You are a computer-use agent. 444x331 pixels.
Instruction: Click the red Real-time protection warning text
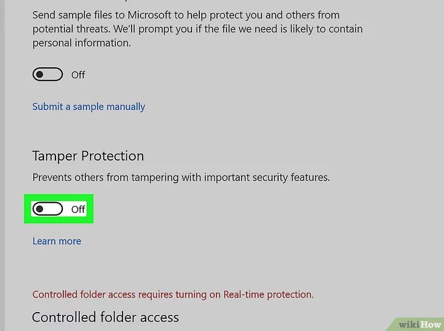coord(173,294)
